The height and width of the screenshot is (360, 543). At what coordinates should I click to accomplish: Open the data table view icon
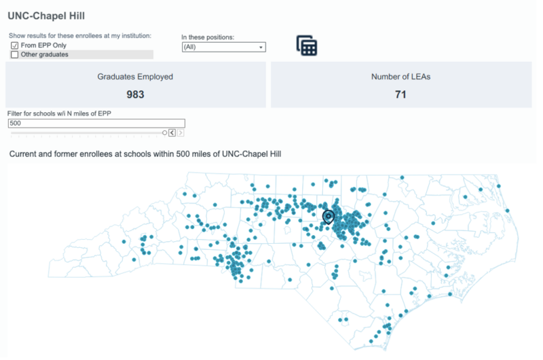coord(307,46)
